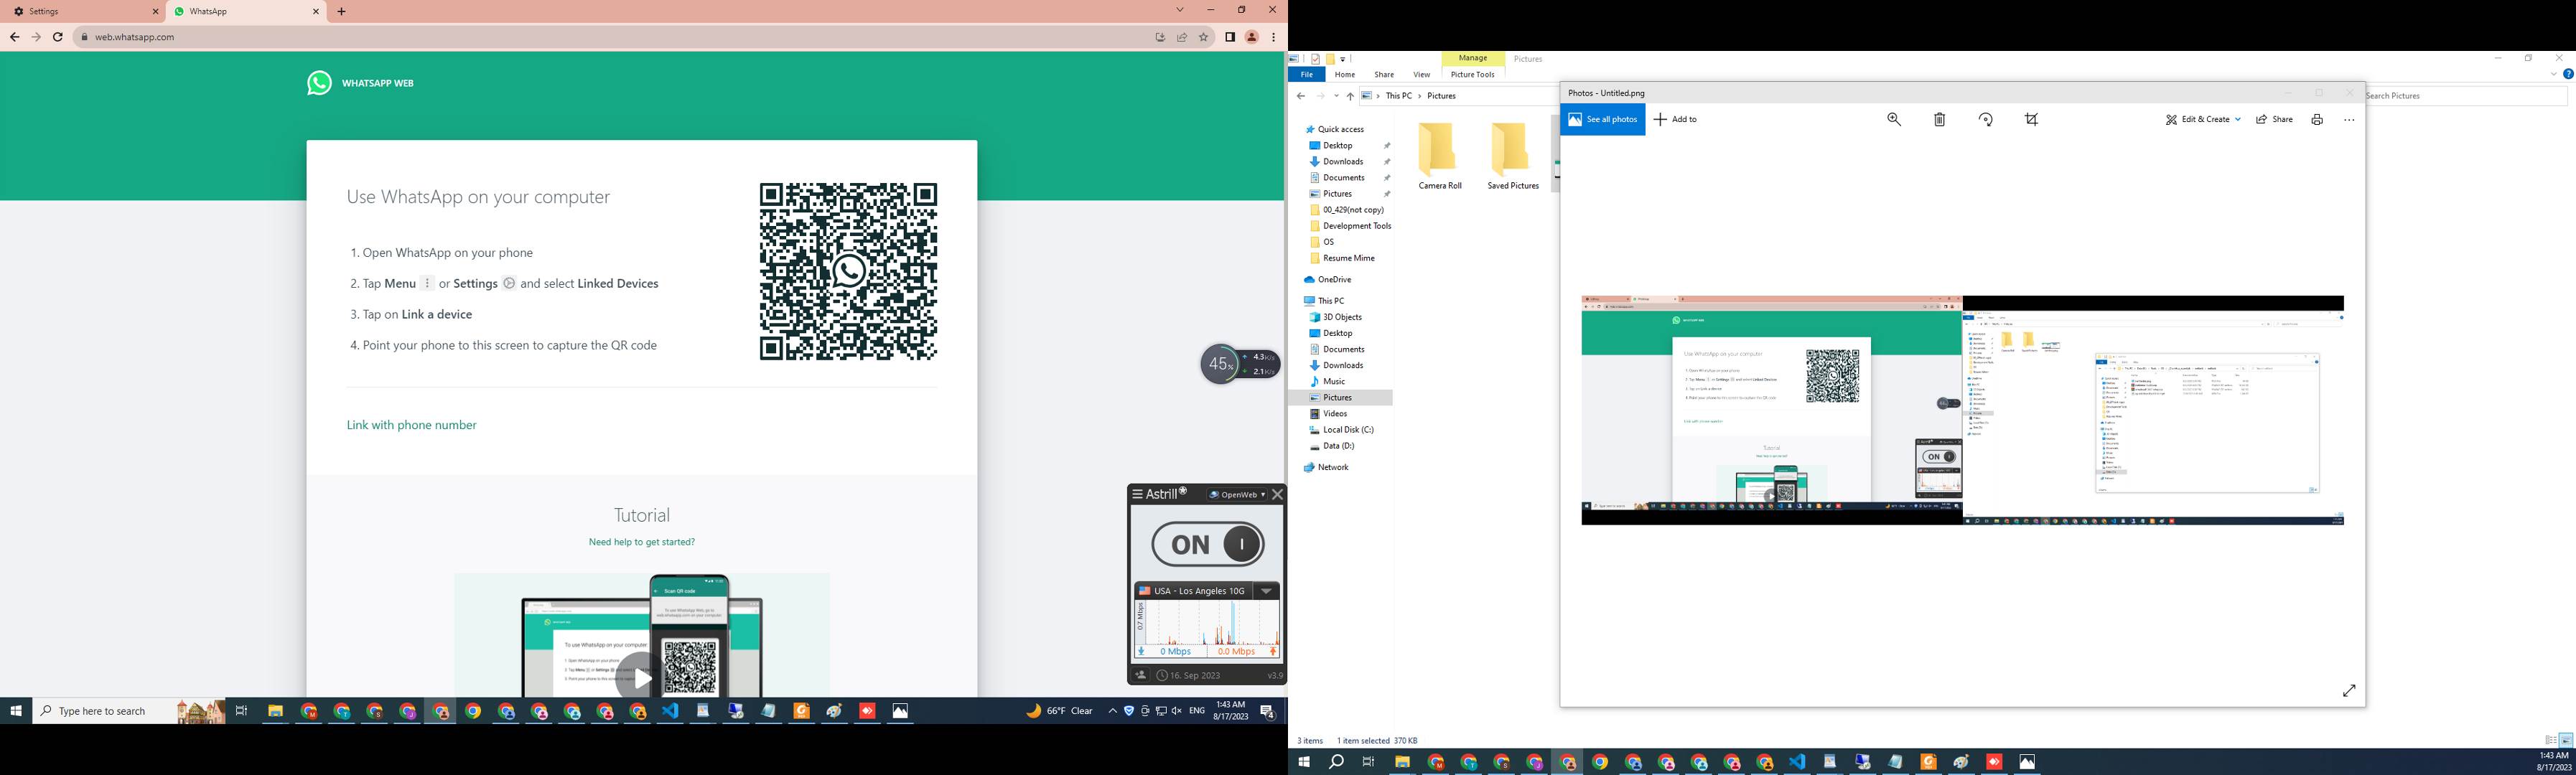Select the Picture Tools ribbon tab
The image size is (2576, 775).
(x=1472, y=75)
